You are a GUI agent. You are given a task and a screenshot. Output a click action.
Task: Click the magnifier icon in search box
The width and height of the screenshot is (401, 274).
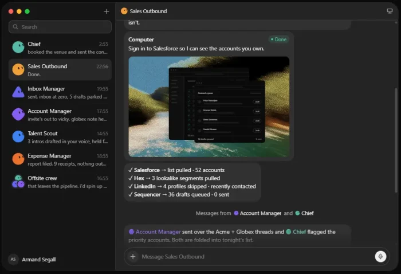click(15, 27)
